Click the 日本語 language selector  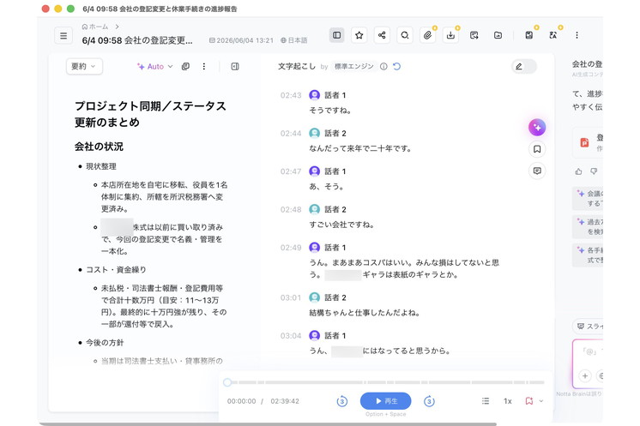[294, 40]
